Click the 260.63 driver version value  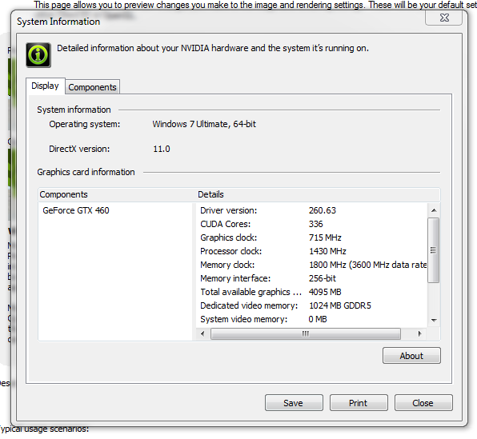[x=323, y=210]
